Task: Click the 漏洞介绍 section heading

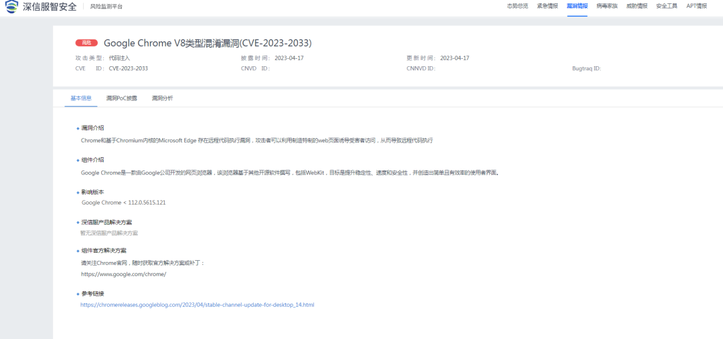Action: click(92, 128)
